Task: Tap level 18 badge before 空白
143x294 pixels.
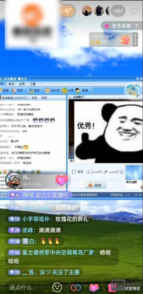Action: 14,241
